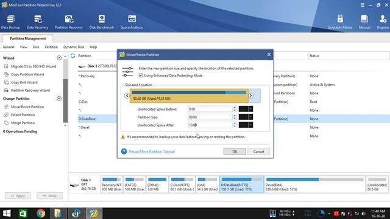Click the yellow partition size bar

[189, 96]
